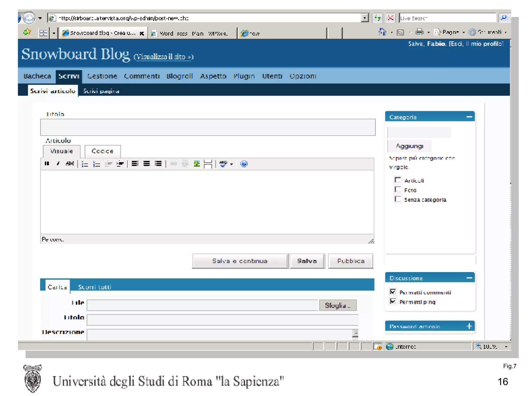Click the Pubblica button
This screenshot has height=396, width=529.
coord(351,261)
